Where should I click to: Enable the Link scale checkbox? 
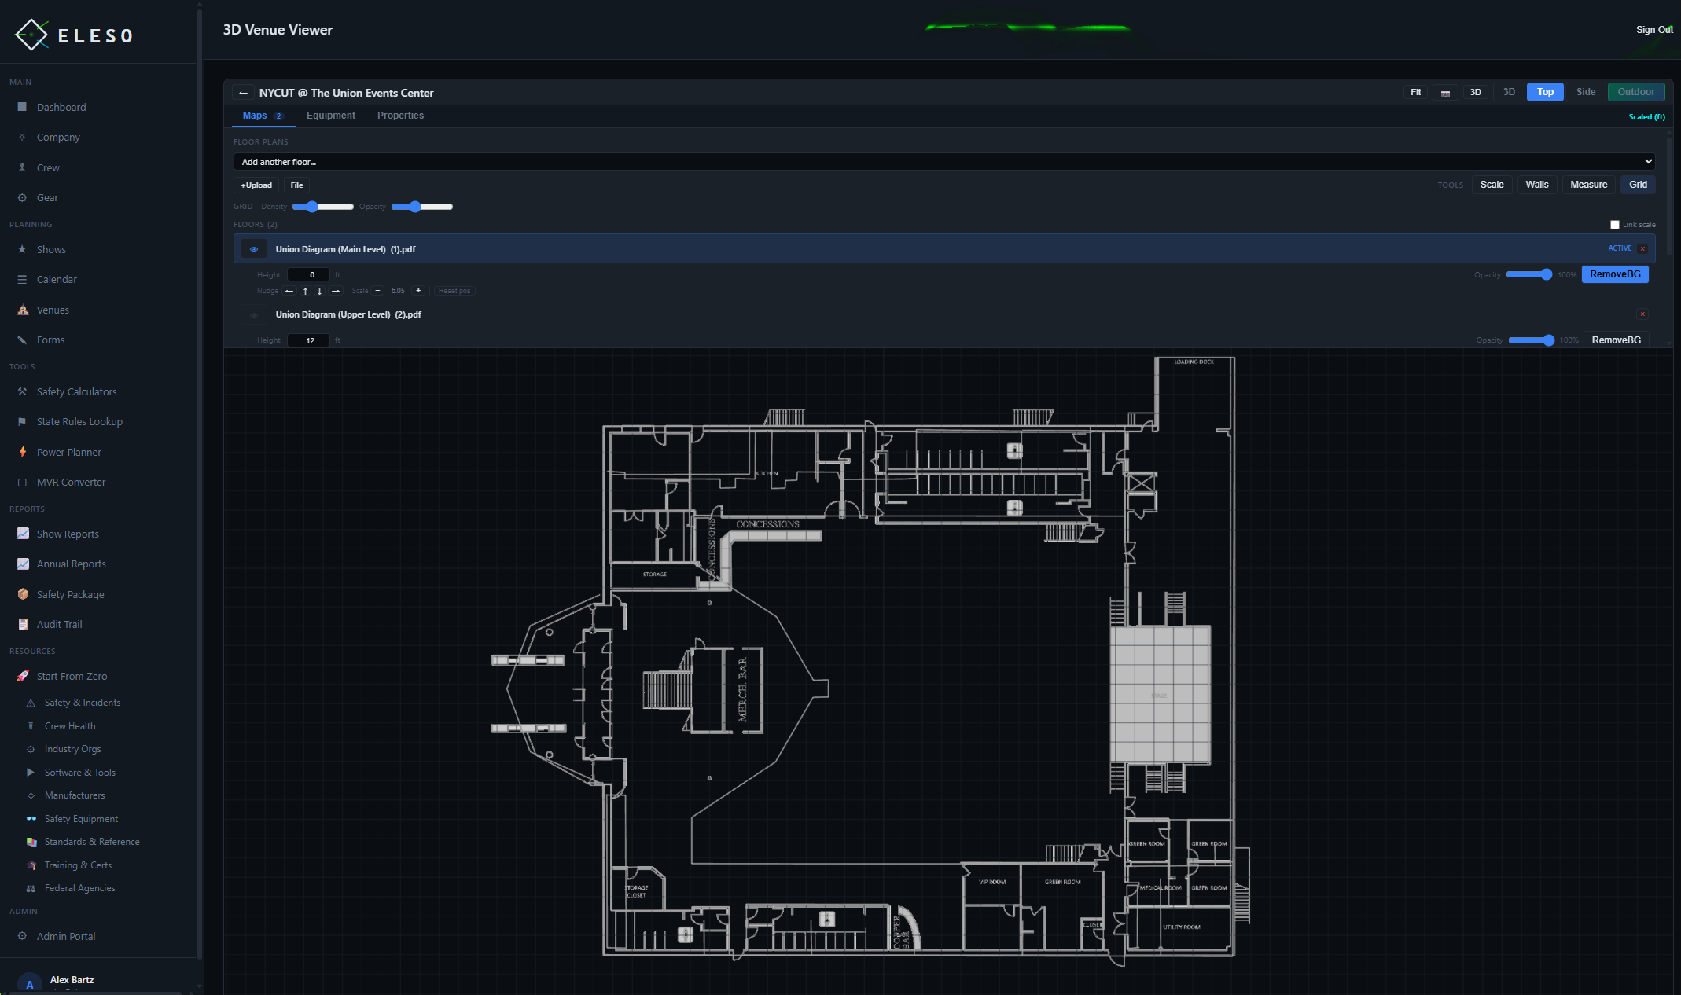pyautogui.click(x=1615, y=225)
